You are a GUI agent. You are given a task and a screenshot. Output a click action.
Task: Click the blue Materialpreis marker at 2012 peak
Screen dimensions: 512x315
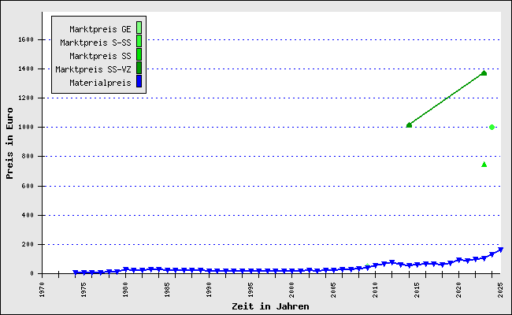click(391, 262)
